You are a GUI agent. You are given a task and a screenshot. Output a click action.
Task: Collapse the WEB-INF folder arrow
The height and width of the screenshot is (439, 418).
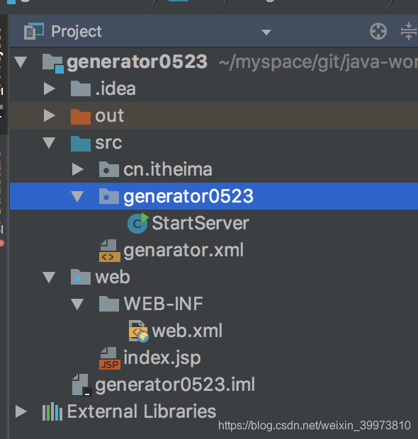[x=77, y=304]
